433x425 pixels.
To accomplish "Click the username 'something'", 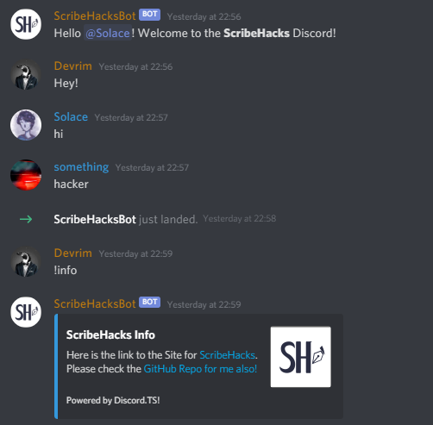I will point(81,167).
